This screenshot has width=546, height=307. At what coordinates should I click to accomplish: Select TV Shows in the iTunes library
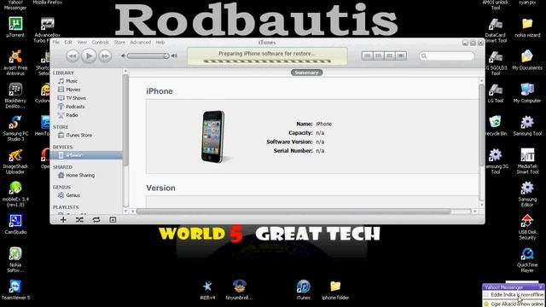click(76, 98)
